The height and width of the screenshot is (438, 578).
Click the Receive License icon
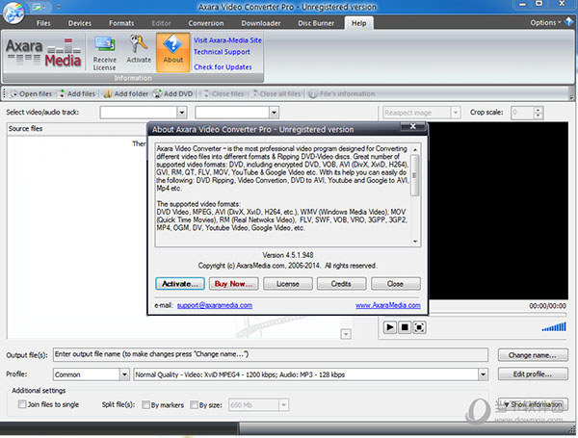104,53
